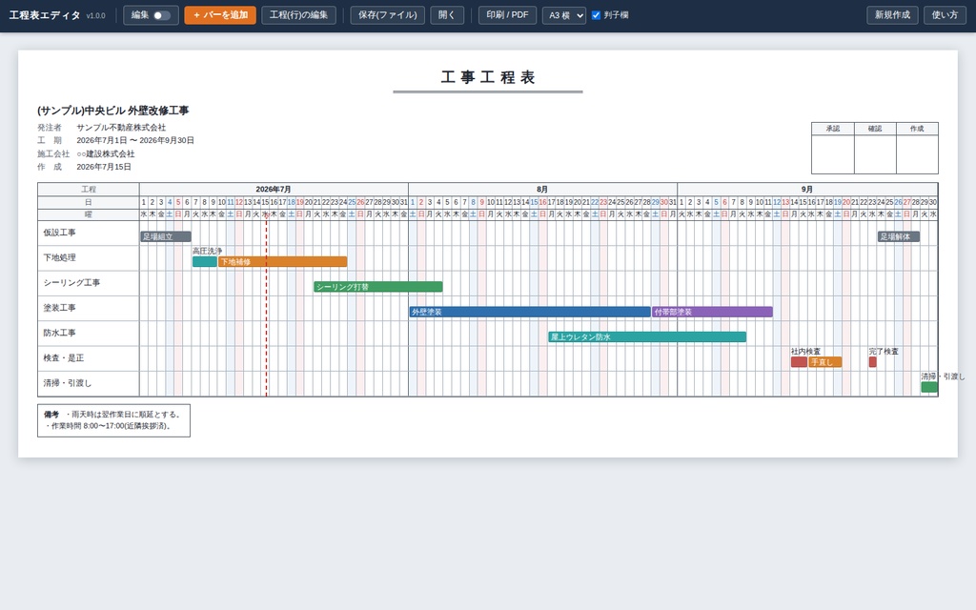
Task: Select the gray 足場解体 bar
Action: pyautogui.click(x=899, y=236)
